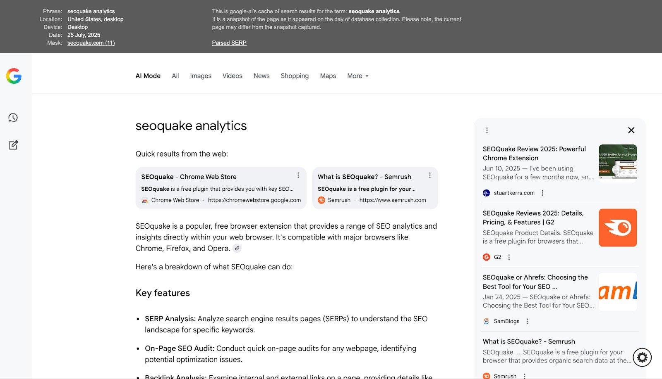Switch to the Videos tab
This screenshot has height=379, width=662.
tap(232, 76)
